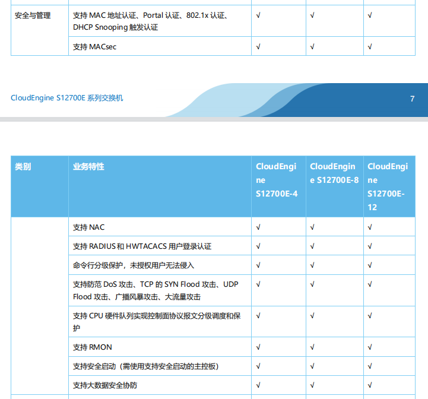Click S12700E-12 checkmark in 支持 MACsec row
The height and width of the screenshot is (399, 428).
[x=370, y=47]
